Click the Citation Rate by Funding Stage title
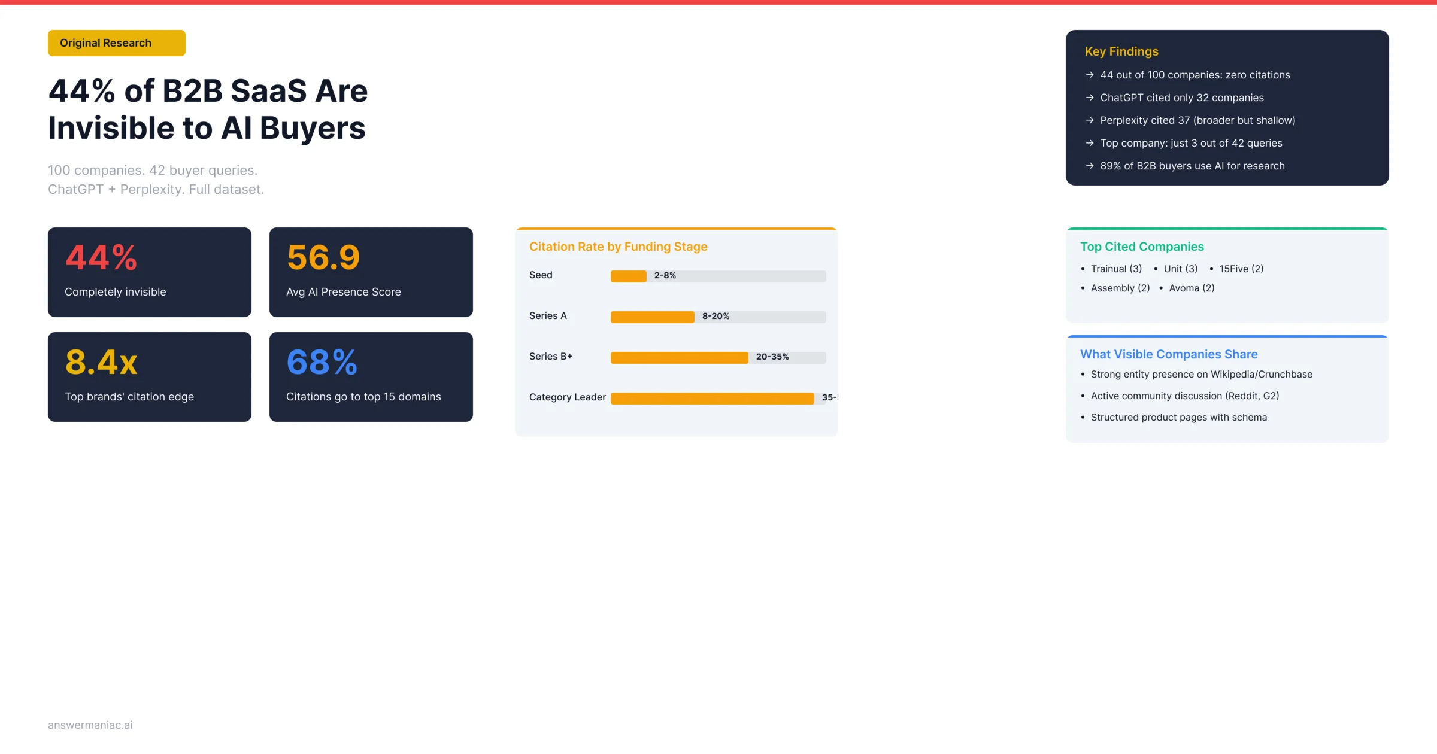Screen dimensions: 1437x754 point(618,247)
